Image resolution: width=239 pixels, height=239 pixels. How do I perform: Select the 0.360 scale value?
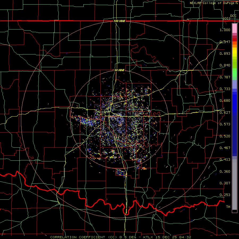coord(225,172)
